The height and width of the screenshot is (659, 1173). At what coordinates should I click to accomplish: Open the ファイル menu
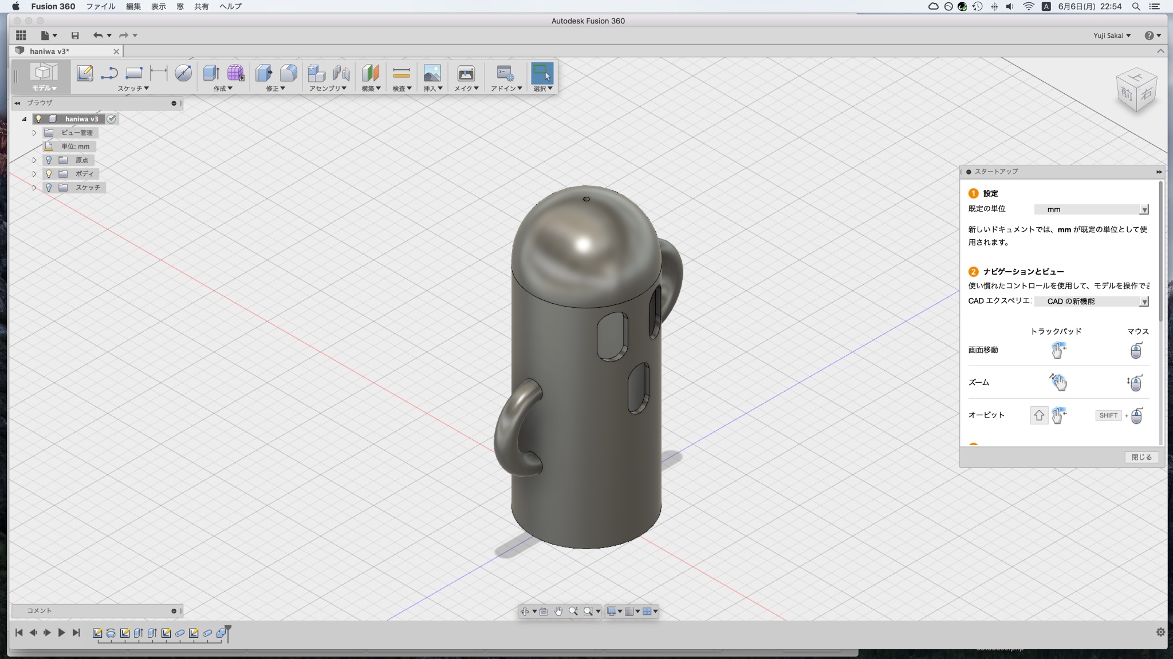(100, 6)
